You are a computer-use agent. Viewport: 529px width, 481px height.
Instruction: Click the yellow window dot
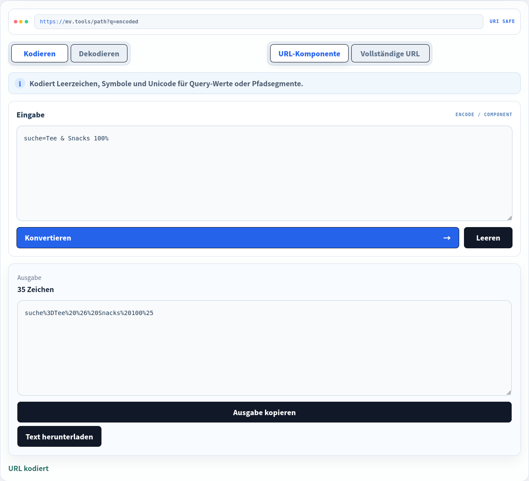(21, 22)
